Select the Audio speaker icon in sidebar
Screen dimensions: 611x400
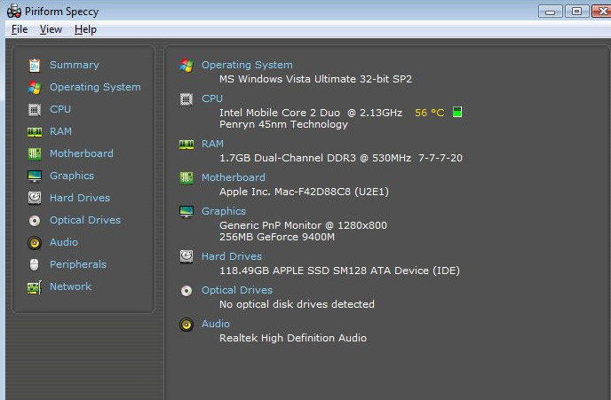[35, 243]
